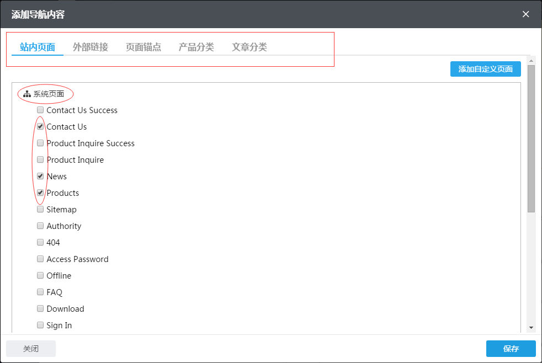Close the add navigation dialog with X
542x363 pixels.
pyautogui.click(x=526, y=14)
